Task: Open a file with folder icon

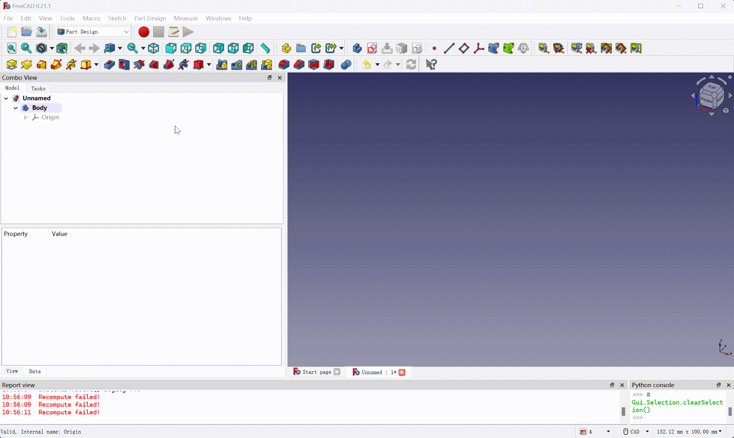Action: coord(26,32)
